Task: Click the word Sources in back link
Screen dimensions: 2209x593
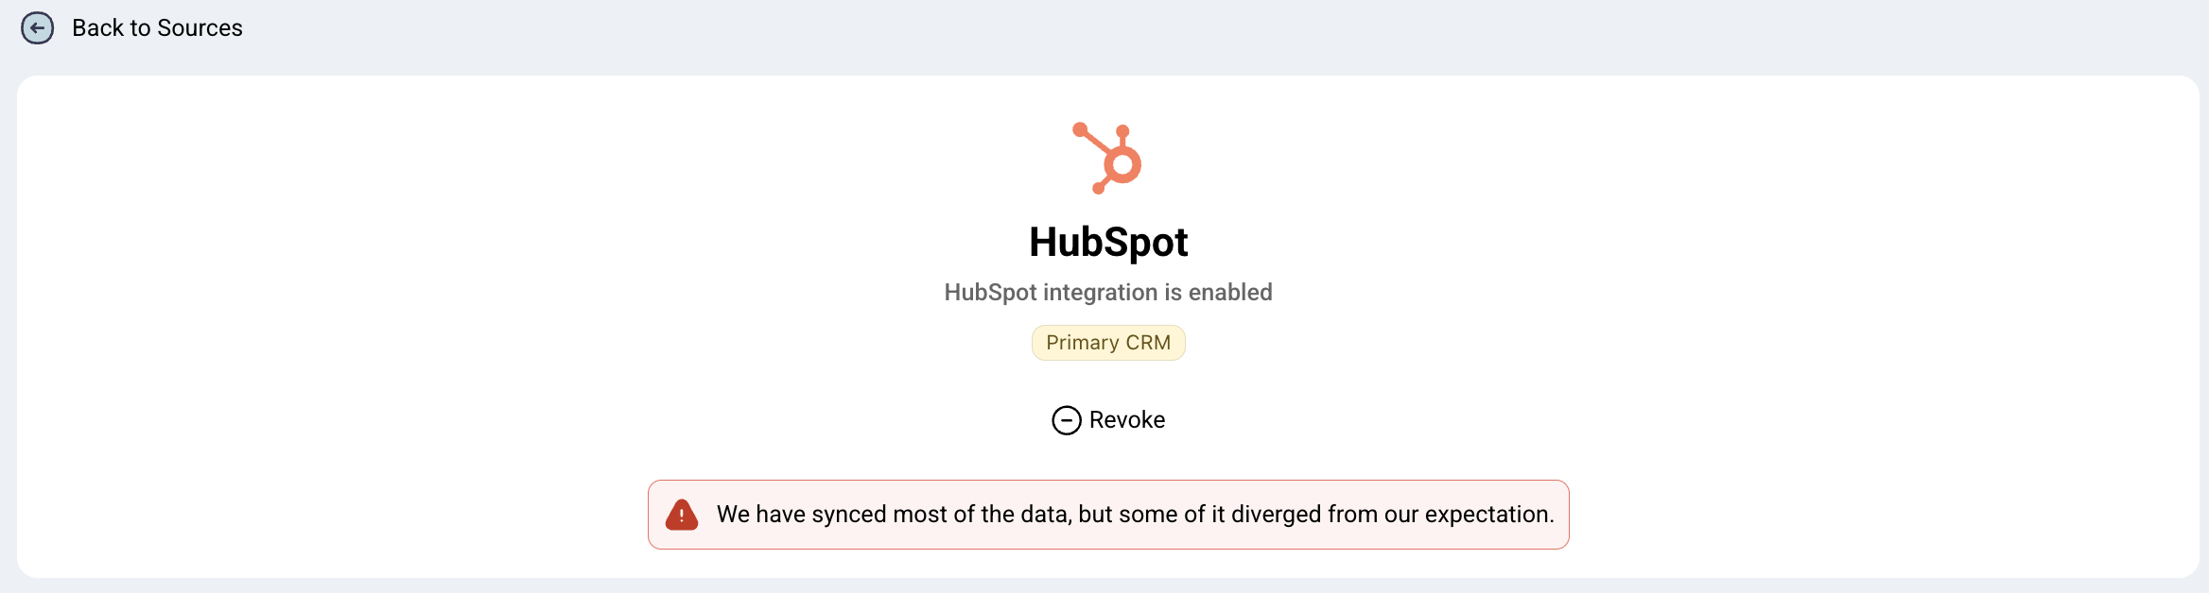Action: (200, 28)
